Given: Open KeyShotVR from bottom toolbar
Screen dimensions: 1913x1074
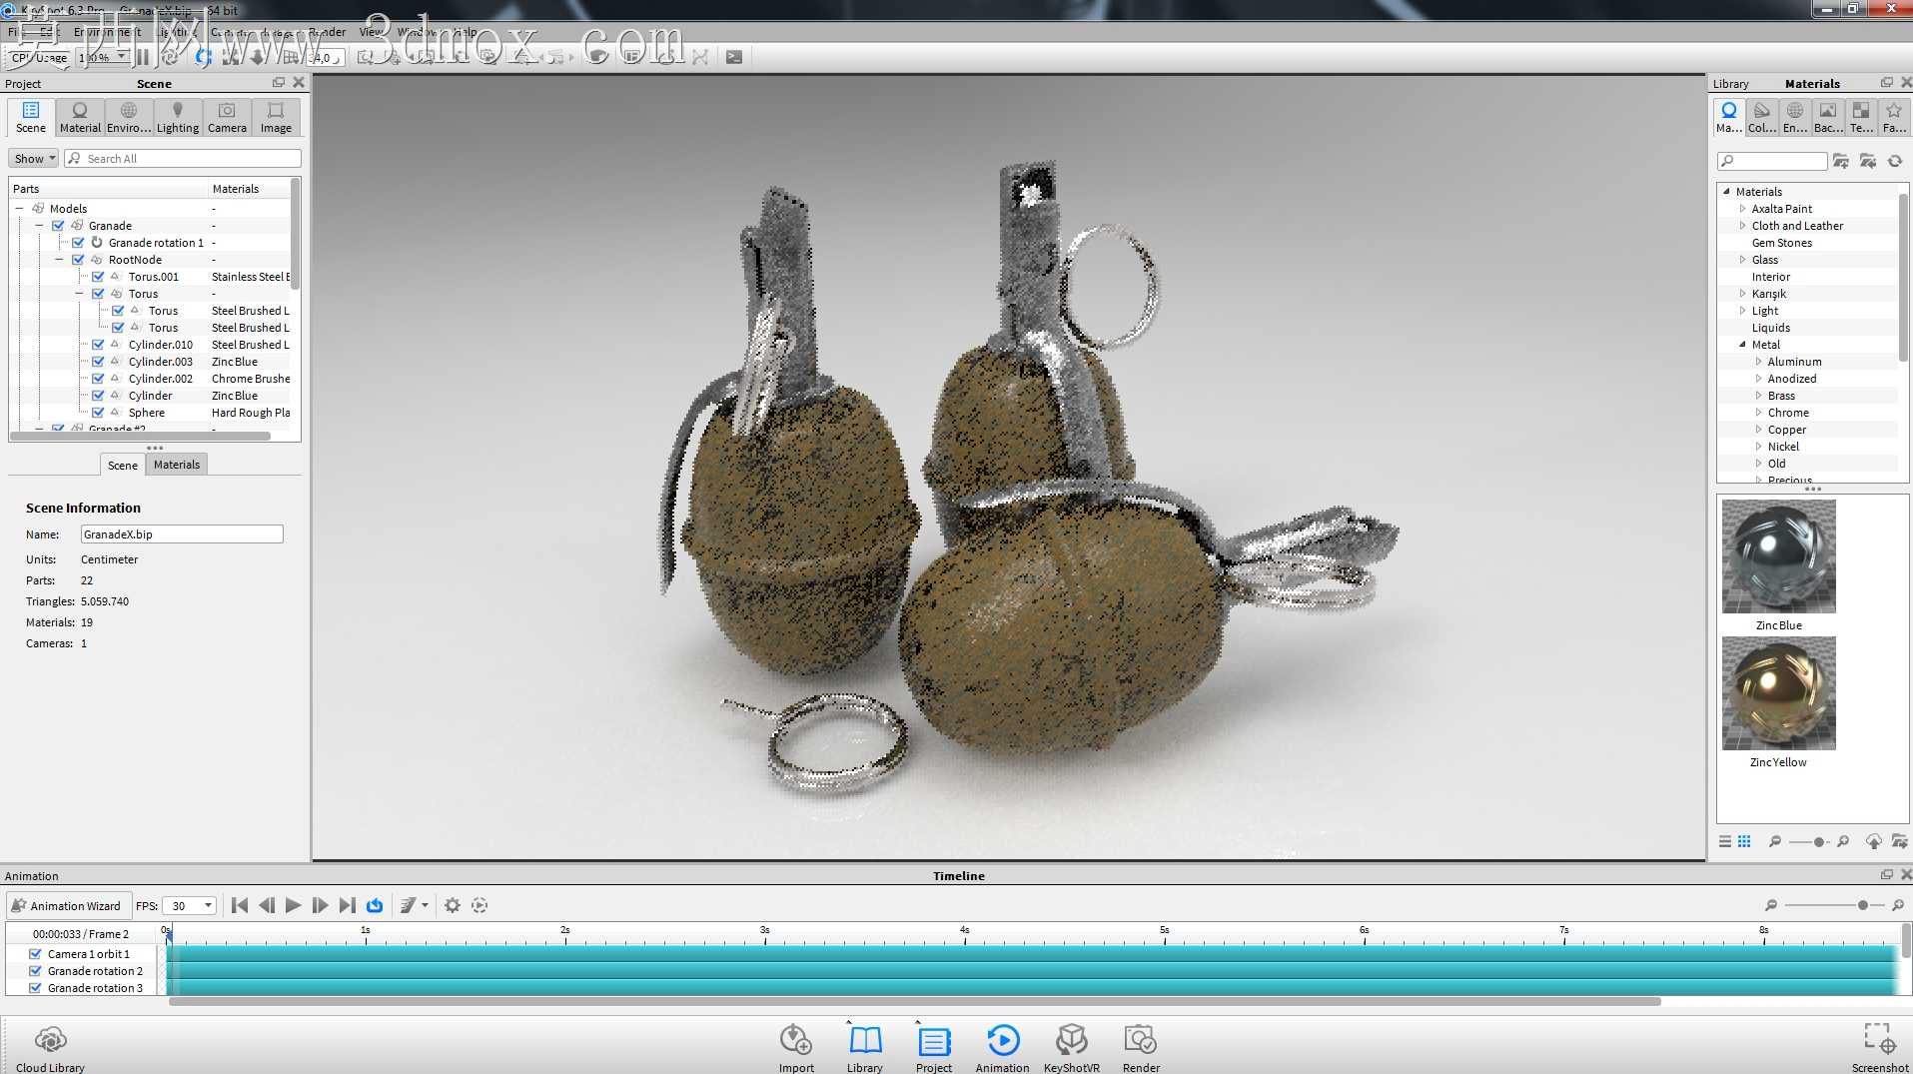Looking at the screenshot, I should [x=1071, y=1048].
